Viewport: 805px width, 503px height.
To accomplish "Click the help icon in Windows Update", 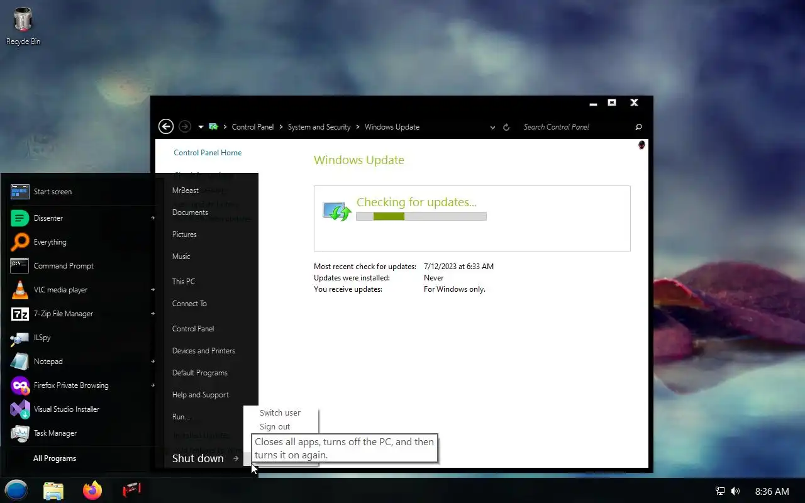I will (641, 145).
